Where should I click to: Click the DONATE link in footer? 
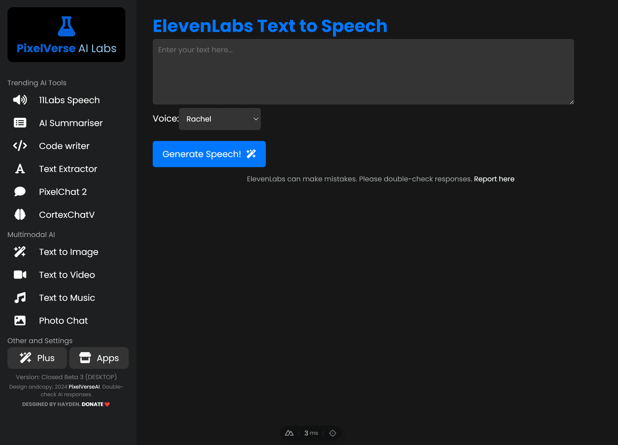tap(93, 404)
